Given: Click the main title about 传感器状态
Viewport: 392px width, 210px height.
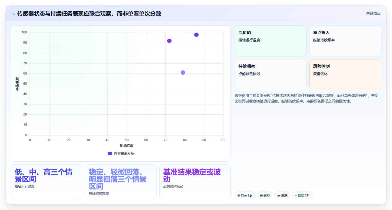Looking at the screenshot, I should click(89, 14).
